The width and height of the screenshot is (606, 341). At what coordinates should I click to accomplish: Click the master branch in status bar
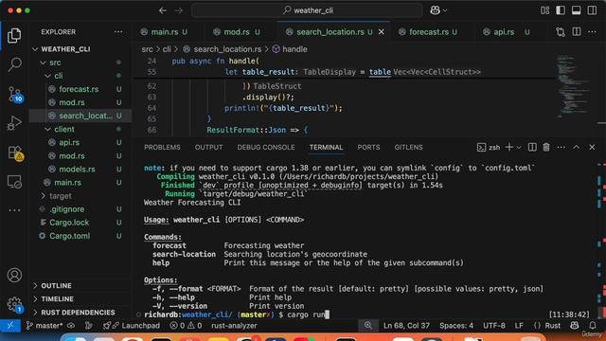[x=45, y=326]
